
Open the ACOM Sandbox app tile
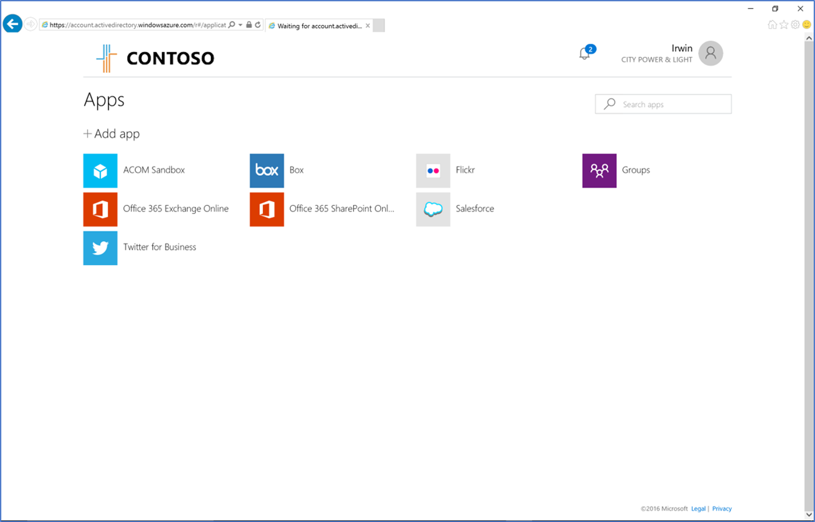pos(100,171)
